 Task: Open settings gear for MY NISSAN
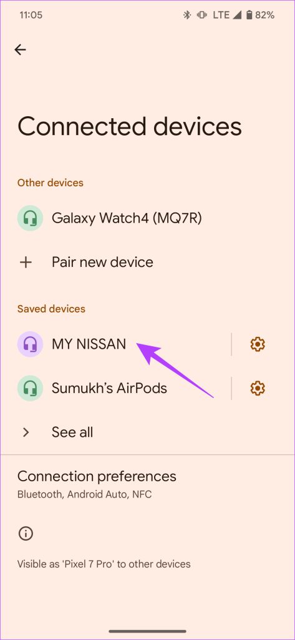click(x=258, y=344)
